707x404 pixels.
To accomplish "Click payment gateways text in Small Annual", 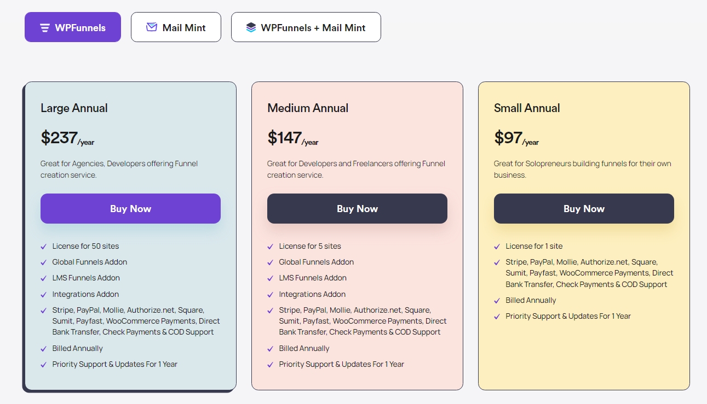I will click(x=590, y=273).
